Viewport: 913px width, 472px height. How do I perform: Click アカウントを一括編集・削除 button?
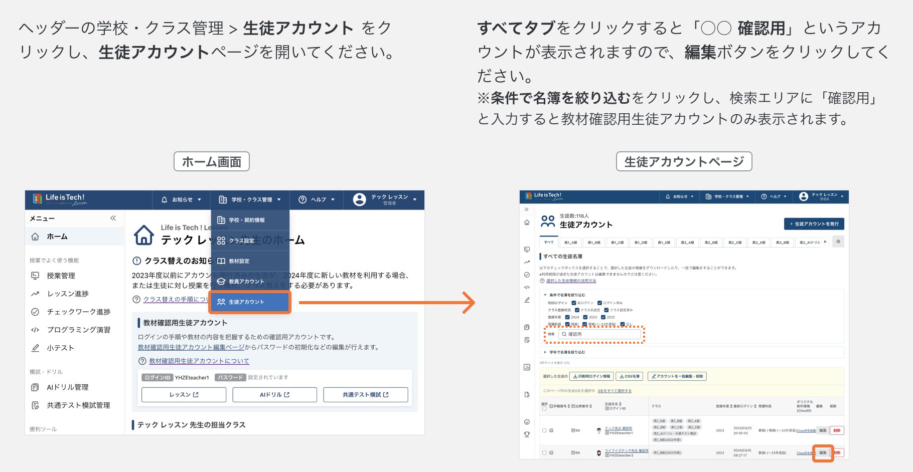click(677, 376)
